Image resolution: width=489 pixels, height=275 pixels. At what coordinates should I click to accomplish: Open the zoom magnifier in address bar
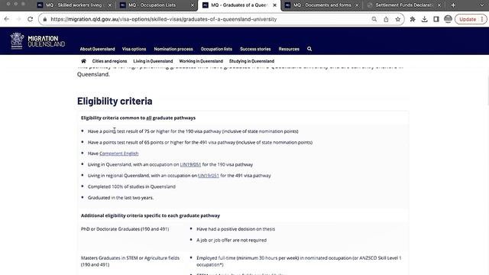[374, 19]
